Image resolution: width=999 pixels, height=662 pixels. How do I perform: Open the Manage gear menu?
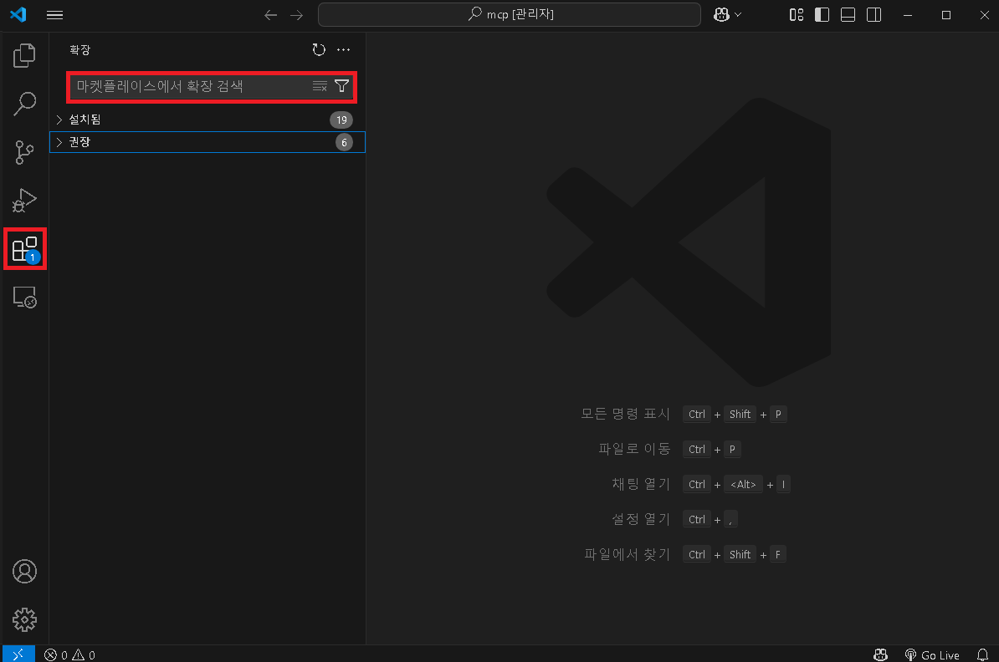[24, 619]
